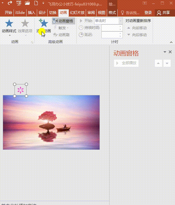Click 向后移动 move later button

coord(137,35)
